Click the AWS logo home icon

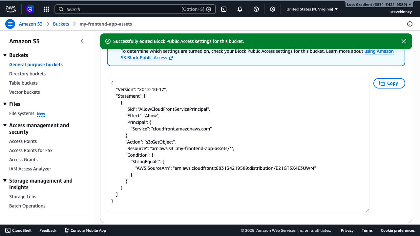click(x=11, y=9)
